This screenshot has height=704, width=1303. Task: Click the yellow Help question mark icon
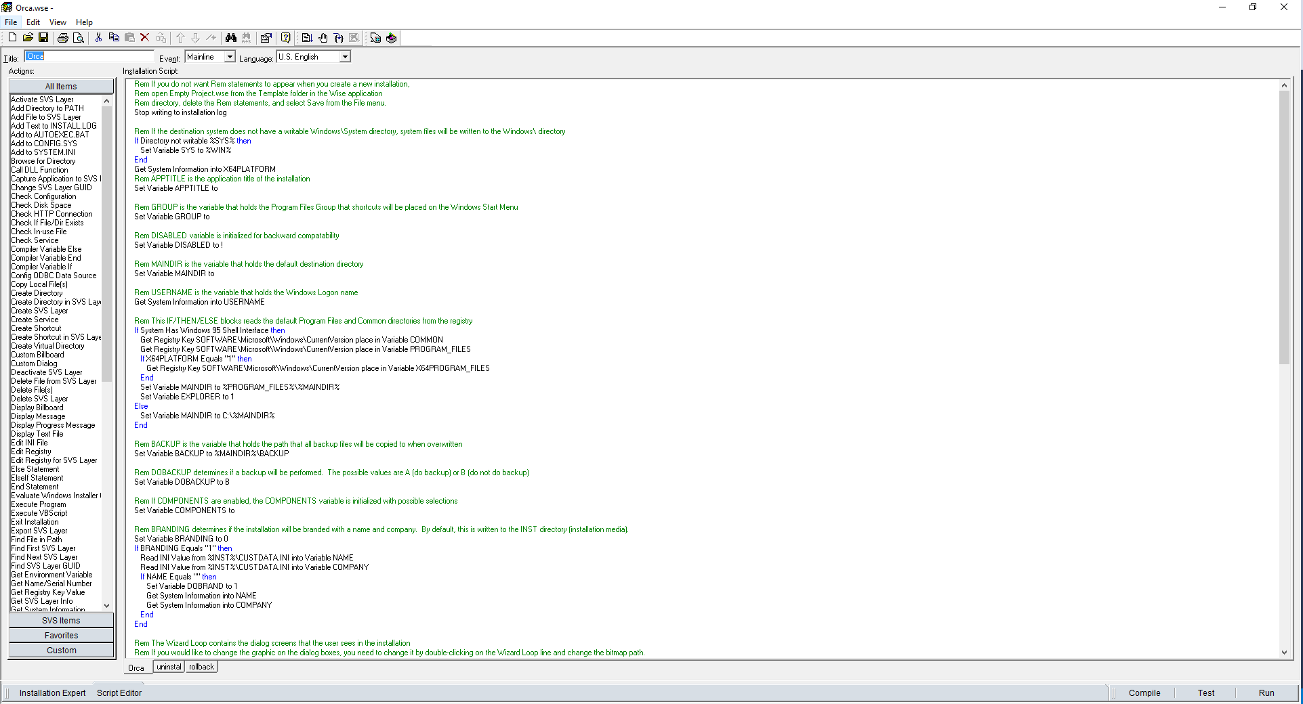click(x=286, y=38)
